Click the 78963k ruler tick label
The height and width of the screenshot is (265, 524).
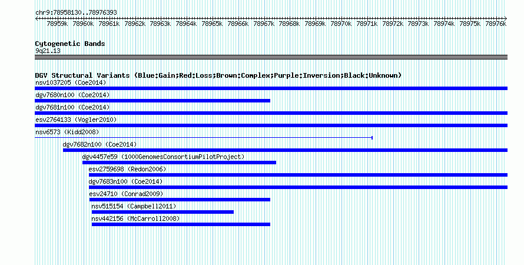(x=160, y=24)
